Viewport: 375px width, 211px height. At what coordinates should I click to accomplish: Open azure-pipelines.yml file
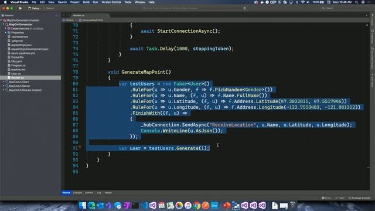pyautogui.click(x=23, y=53)
